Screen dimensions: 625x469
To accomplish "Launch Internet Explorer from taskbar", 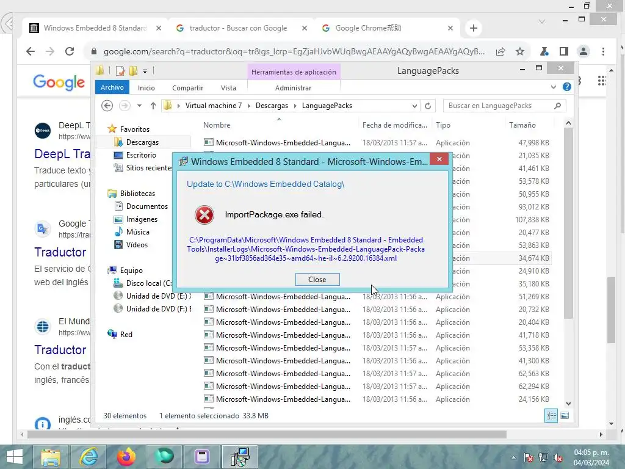I will point(89,457).
